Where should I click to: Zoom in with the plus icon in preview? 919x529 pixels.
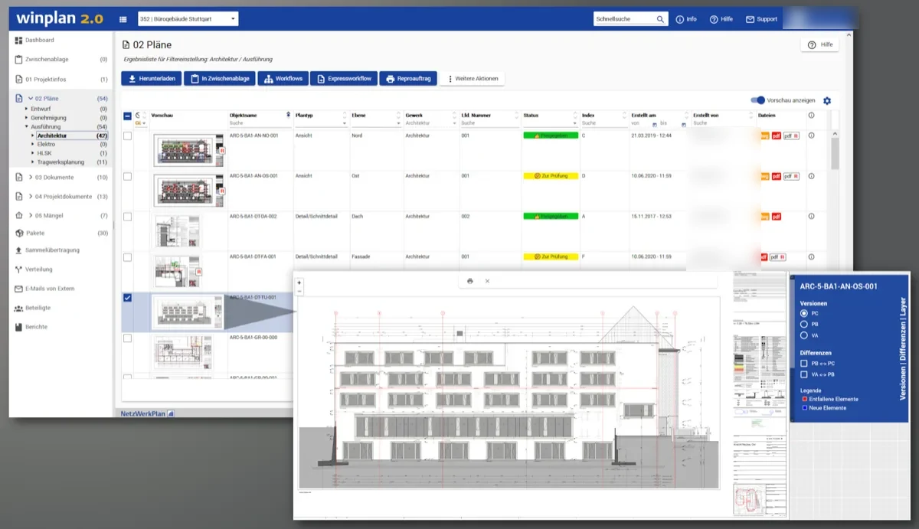299,282
